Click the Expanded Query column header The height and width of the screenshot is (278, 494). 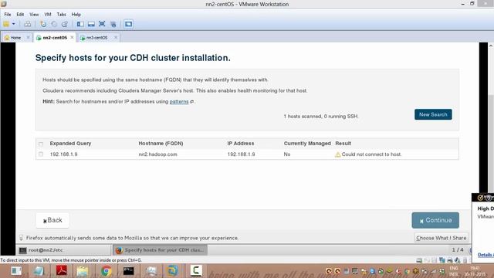point(70,144)
